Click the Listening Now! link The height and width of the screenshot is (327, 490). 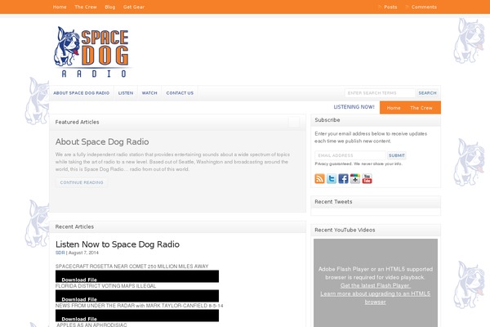pyautogui.click(x=354, y=107)
